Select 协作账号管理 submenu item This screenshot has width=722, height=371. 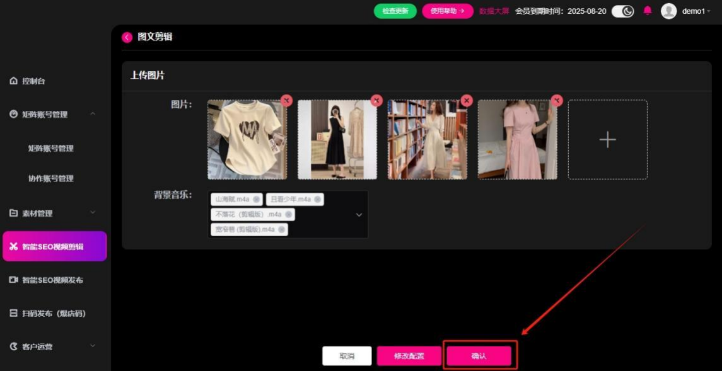tap(50, 178)
